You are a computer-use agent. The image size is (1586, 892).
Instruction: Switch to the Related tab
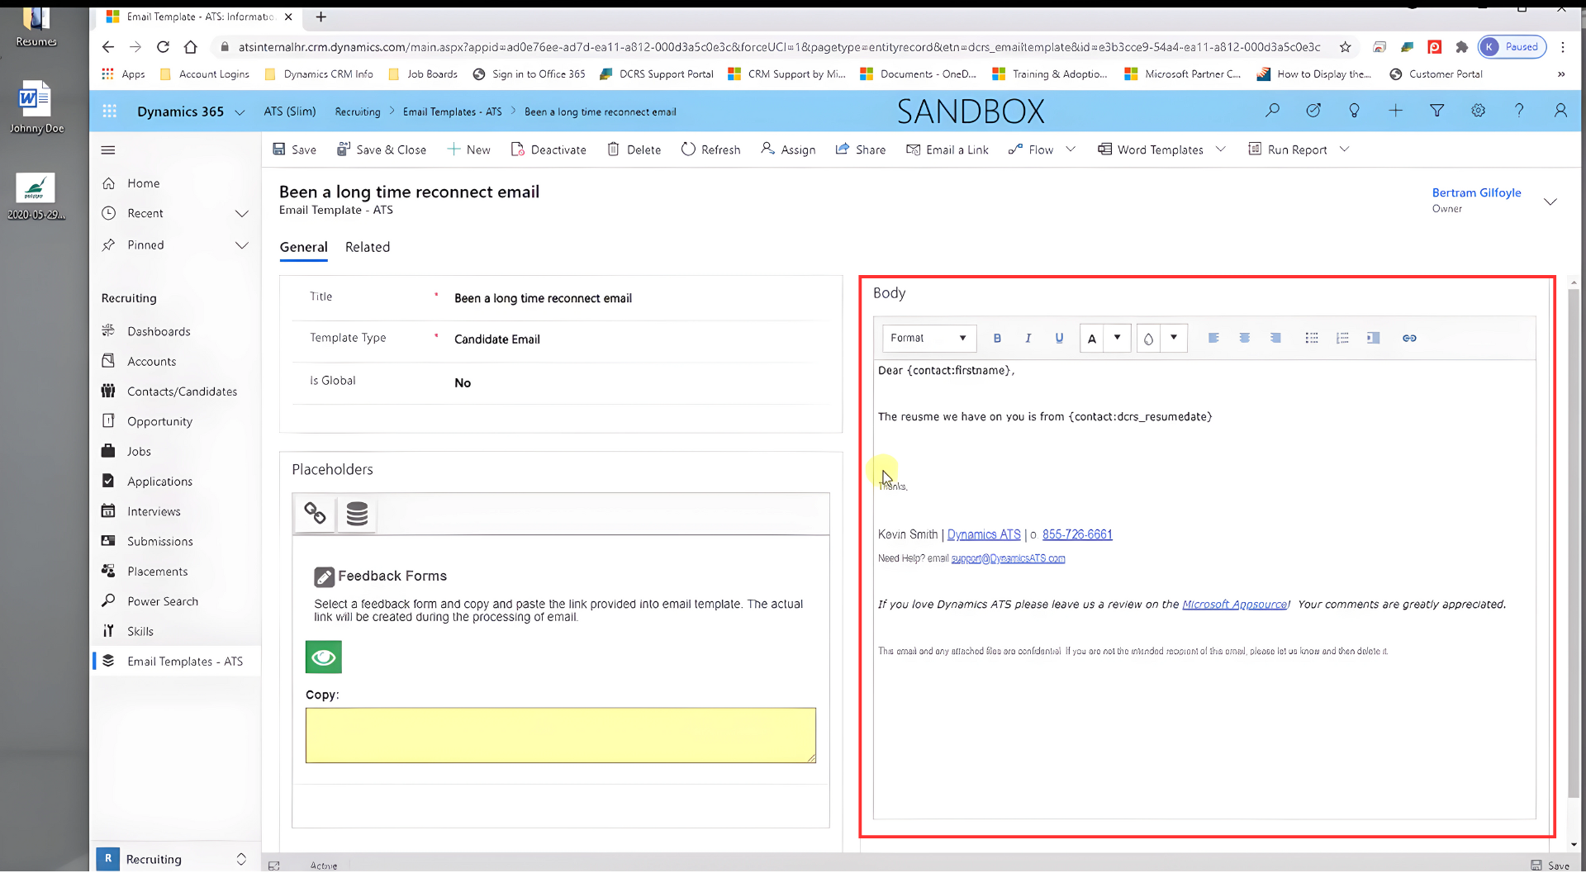tap(368, 247)
